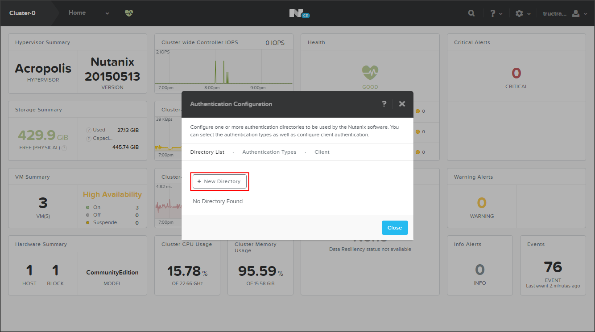The image size is (595, 332).
Task: Click the dialog help question mark icon
Action: click(384, 104)
